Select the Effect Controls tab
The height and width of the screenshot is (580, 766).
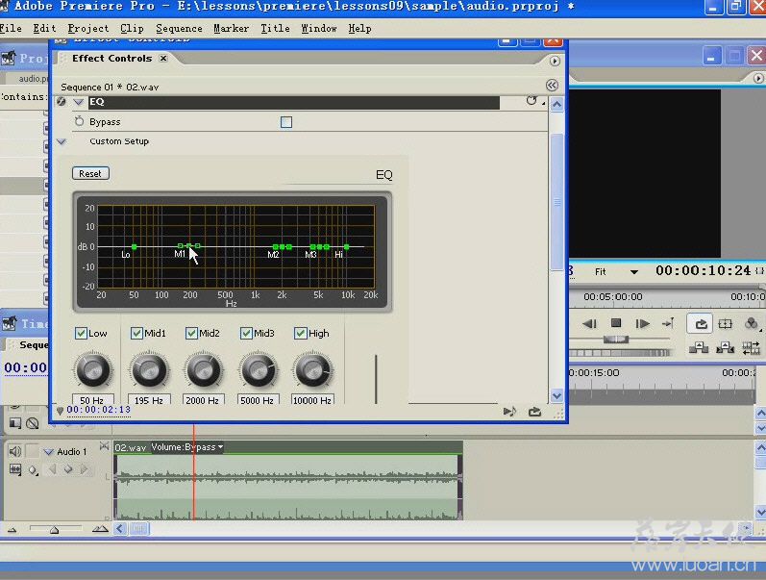click(x=111, y=59)
